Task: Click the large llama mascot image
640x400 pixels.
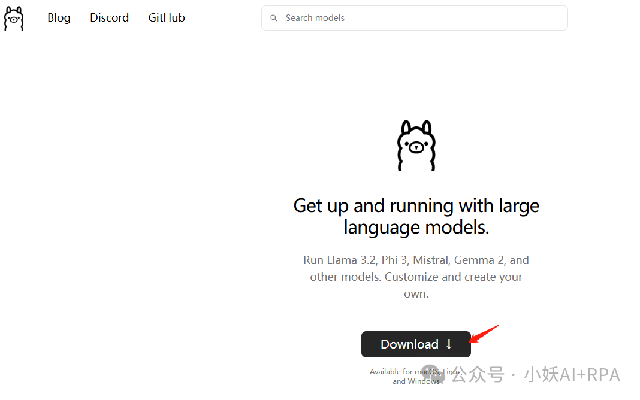Action: click(416, 145)
